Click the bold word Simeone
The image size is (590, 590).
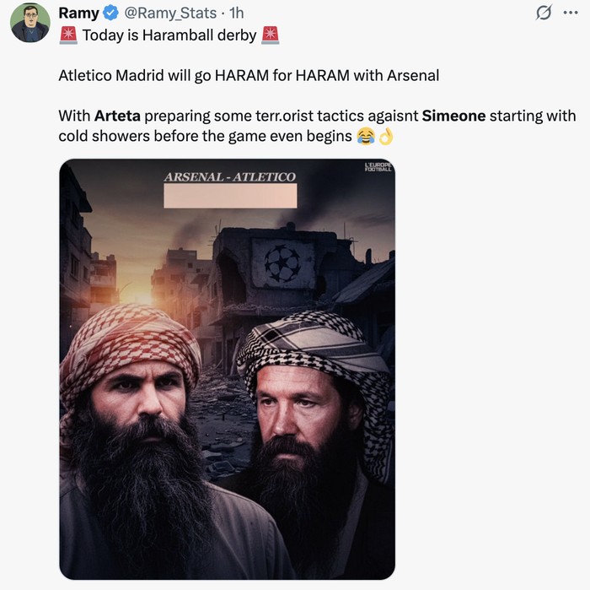point(453,116)
